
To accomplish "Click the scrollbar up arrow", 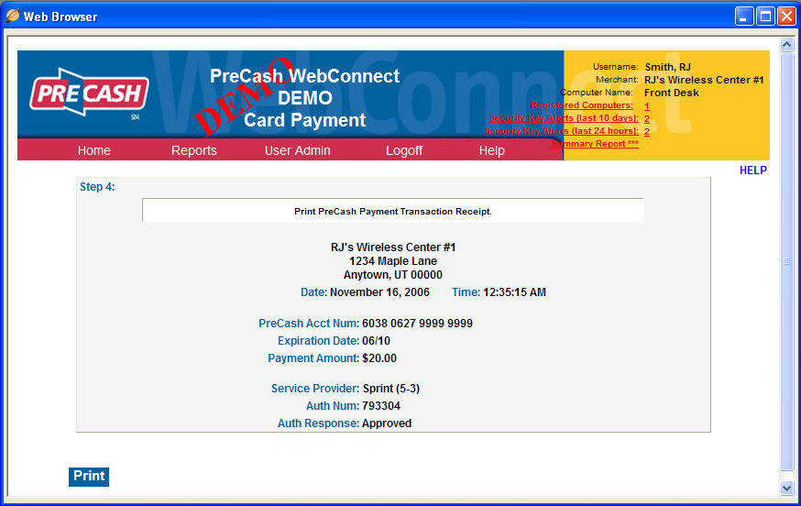I will pos(786,45).
